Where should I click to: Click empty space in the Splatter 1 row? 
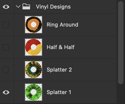[94, 92]
